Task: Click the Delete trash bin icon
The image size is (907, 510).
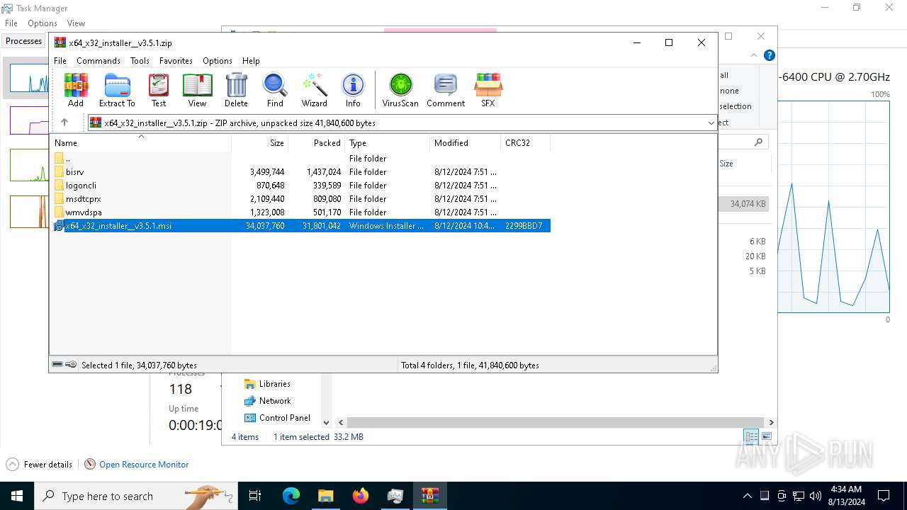Action: pyautogui.click(x=236, y=90)
